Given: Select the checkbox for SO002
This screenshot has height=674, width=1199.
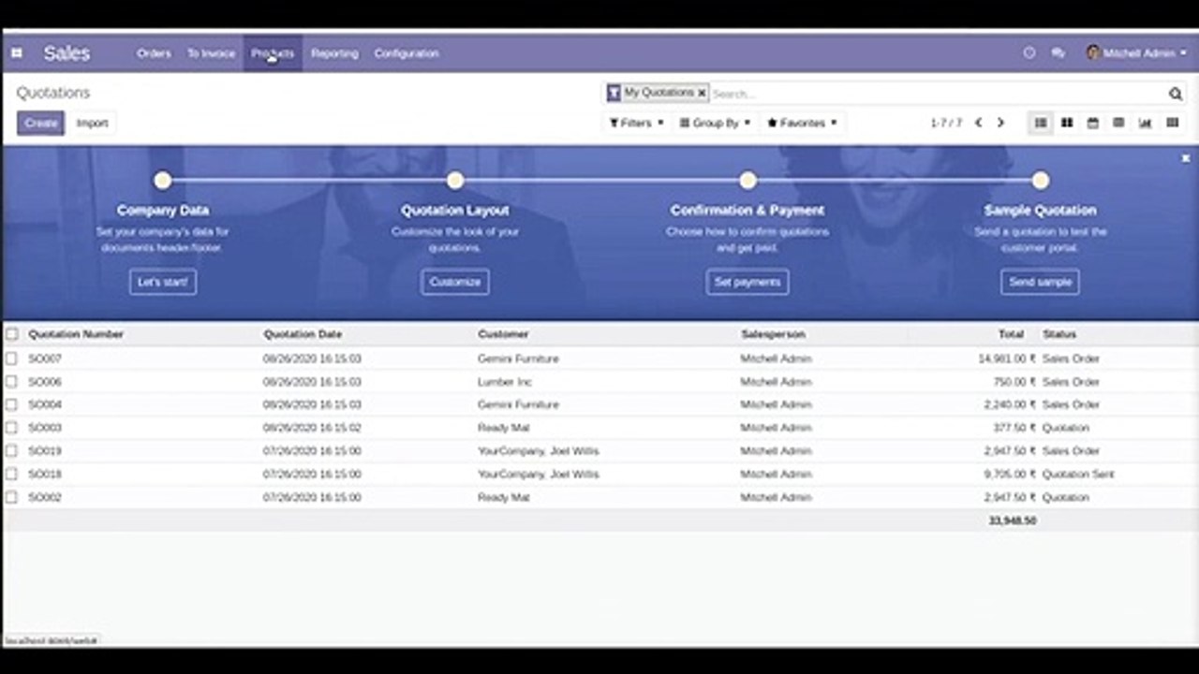Looking at the screenshot, I should click(x=11, y=497).
